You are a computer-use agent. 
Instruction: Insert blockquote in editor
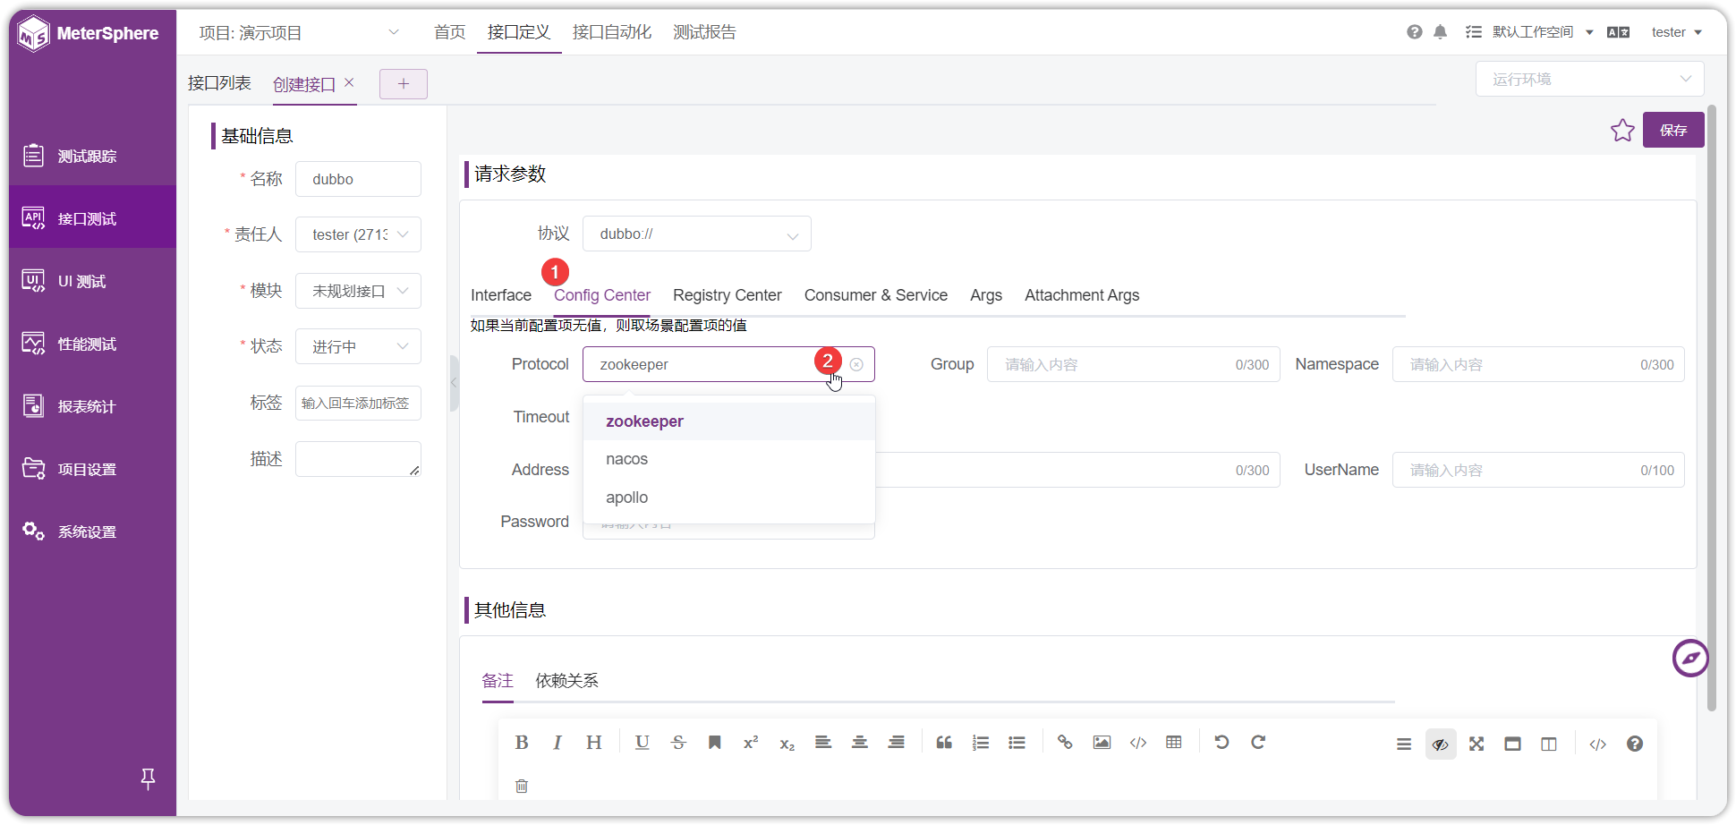[x=944, y=743]
